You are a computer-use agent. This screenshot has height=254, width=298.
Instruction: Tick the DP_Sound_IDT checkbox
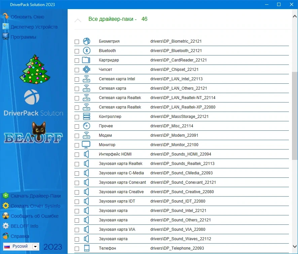(x=77, y=202)
